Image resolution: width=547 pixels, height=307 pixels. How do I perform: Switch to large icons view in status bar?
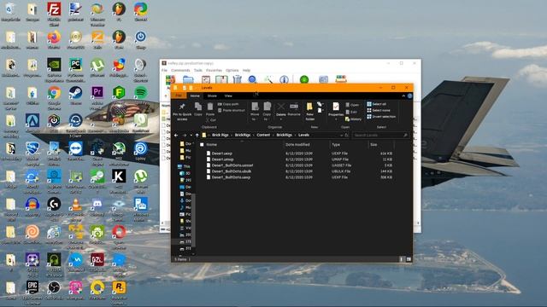pos(409,259)
